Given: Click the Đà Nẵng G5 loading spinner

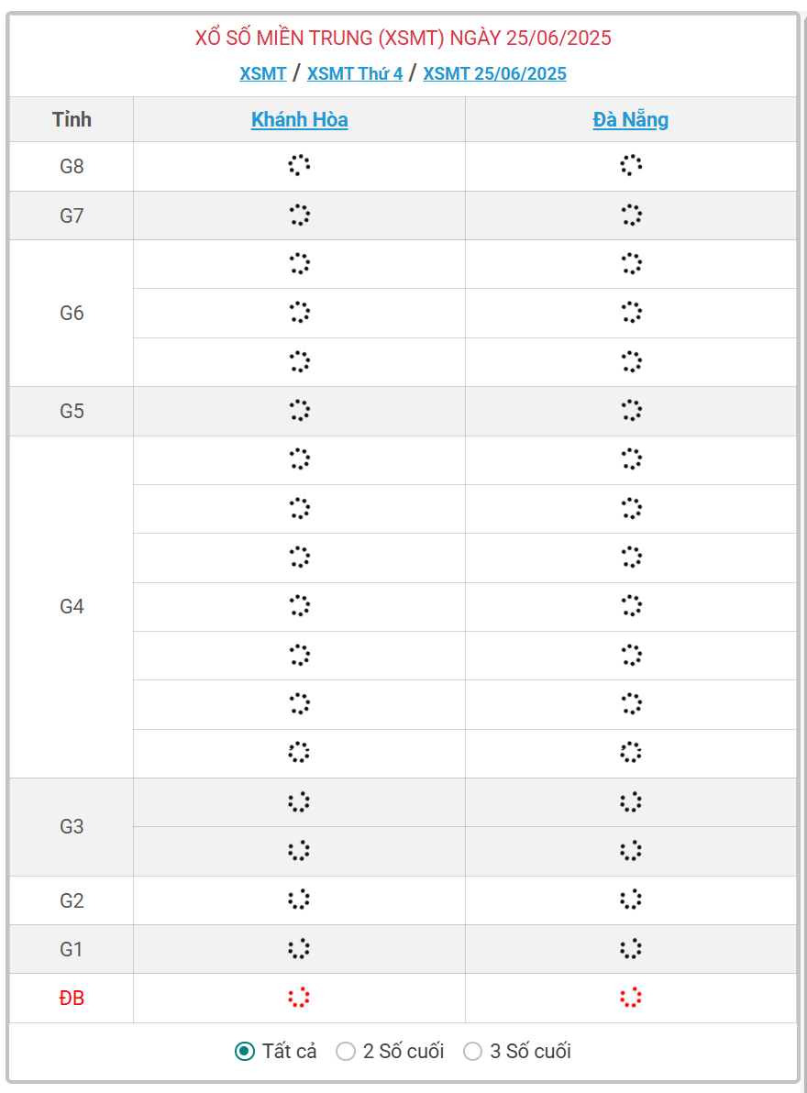Looking at the screenshot, I should pos(631,410).
